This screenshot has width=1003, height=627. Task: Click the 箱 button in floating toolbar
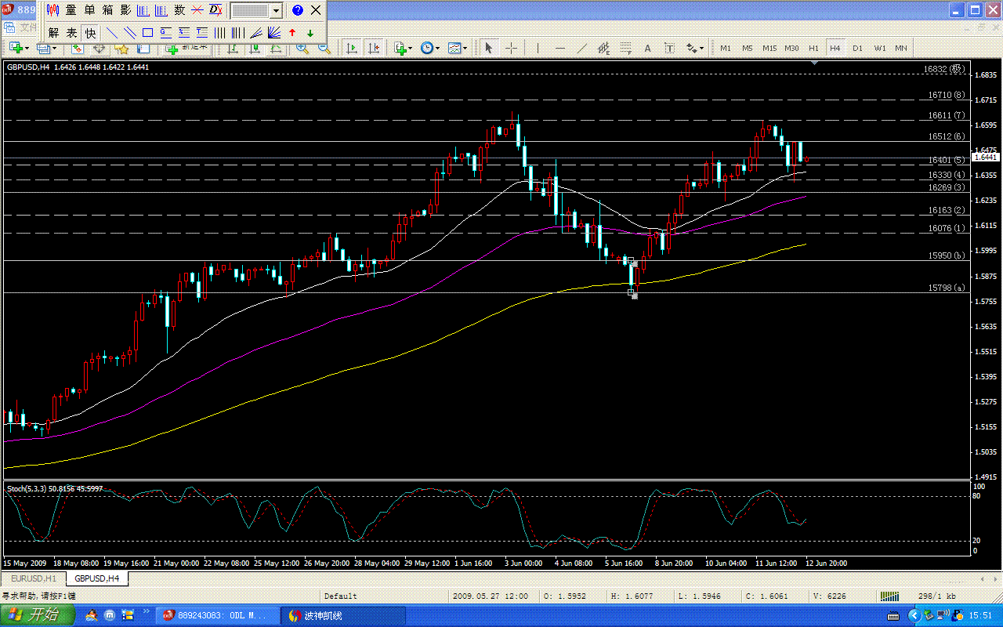[107, 10]
